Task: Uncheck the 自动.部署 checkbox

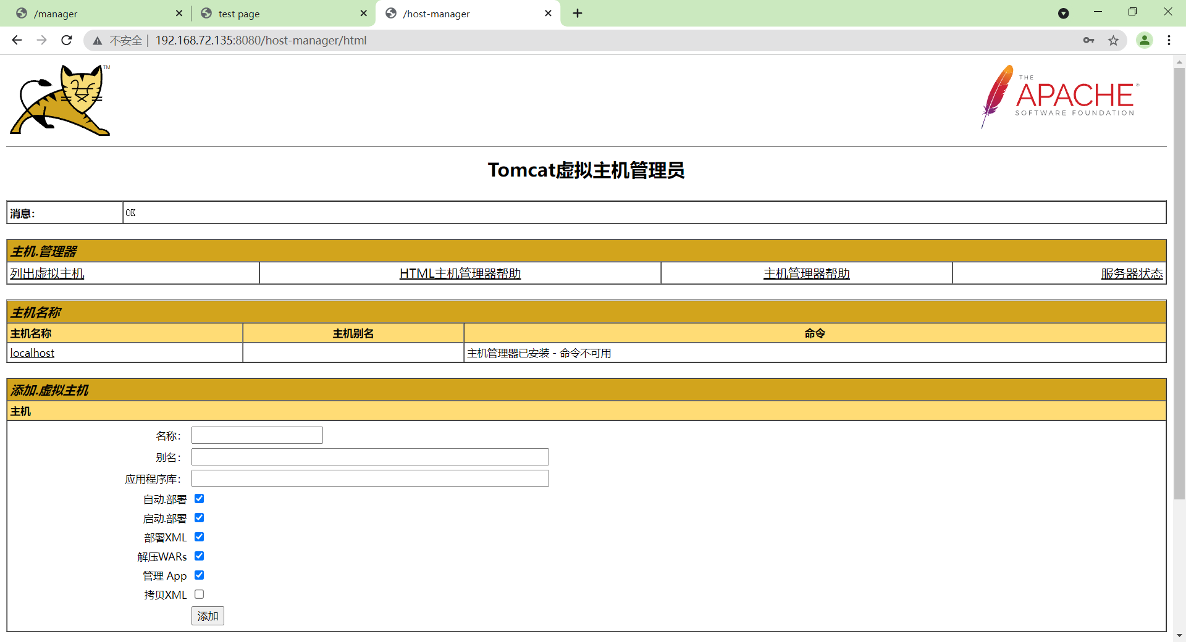Action: pos(199,499)
